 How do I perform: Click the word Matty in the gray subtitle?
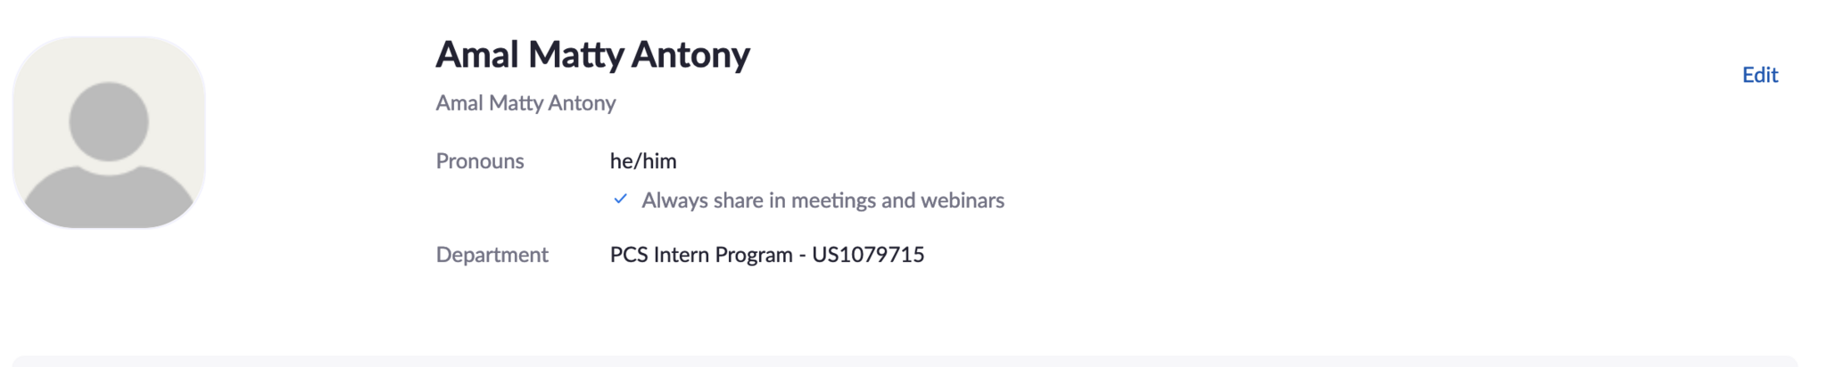pyautogui.click(x=515, y=103)
